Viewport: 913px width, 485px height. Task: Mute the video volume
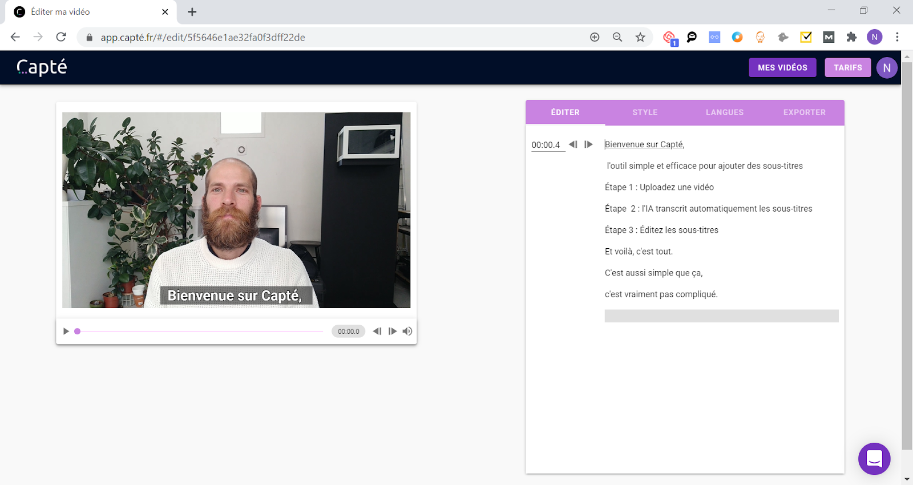[x=407, y=331]
